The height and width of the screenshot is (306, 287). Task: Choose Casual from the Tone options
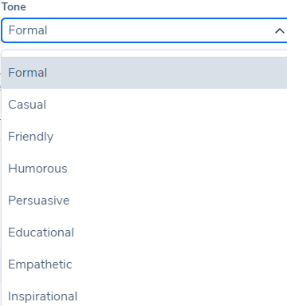144,105
